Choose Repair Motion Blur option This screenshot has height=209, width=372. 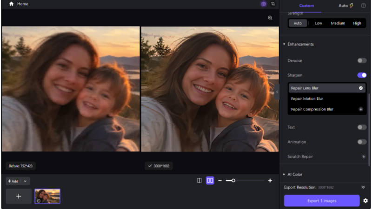point(327,98)
